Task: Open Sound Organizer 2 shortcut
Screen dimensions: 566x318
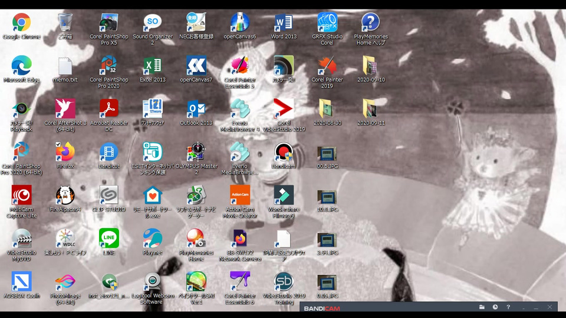Action: (x=152, y=22)
